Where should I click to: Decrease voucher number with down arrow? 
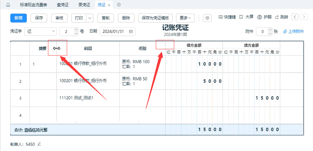tap(76, 34)
